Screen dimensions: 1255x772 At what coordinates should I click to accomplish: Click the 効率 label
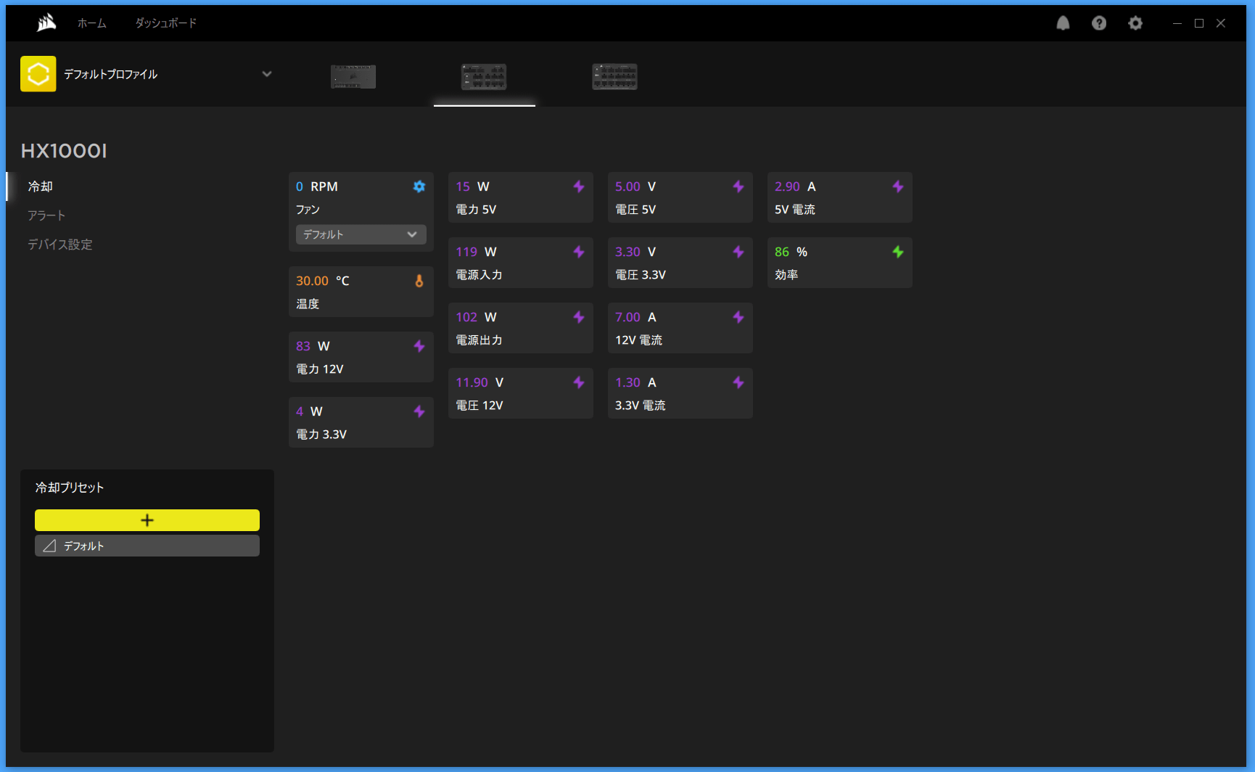coord(786,275)
